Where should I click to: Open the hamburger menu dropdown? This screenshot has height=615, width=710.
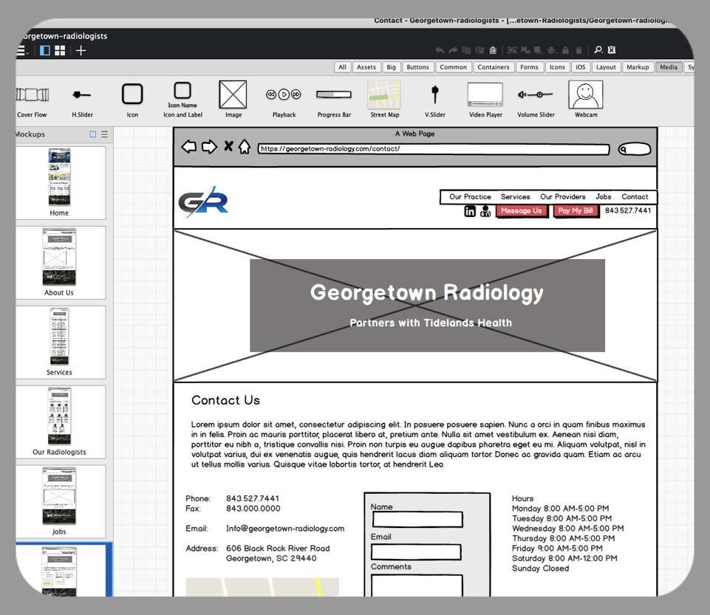coord(22,51)
